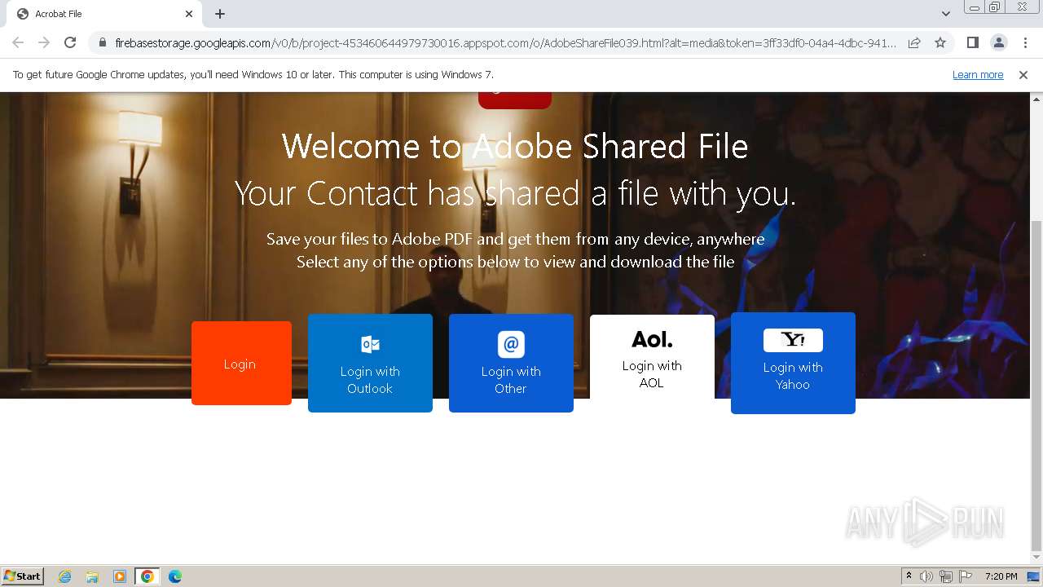Click the Outlook envelope icon
Viewport: 1043px width, 587px height.
click(370, 344)
